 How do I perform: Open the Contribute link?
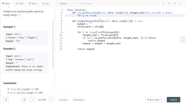click(x=79, y=100)
